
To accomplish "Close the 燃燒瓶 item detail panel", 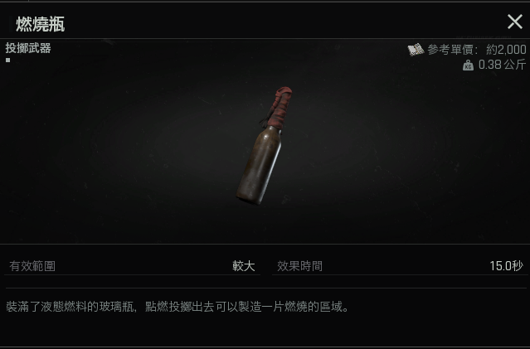I will (515, 22).
